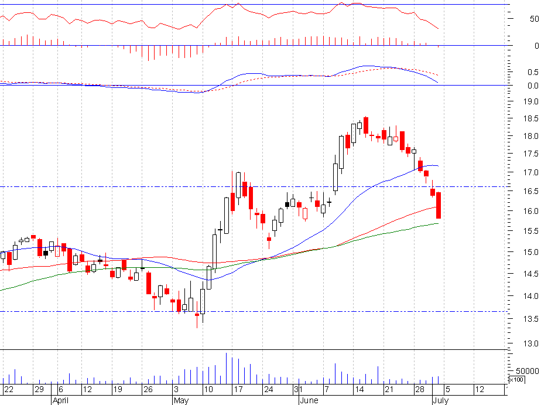The height and width of the screenshot is (405, 541).
Task: Select the date label 14
Action: 359,389
